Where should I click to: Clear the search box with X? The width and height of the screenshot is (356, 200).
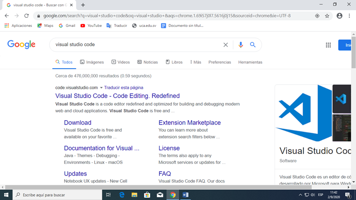pyautogui.click(x=225, y=45)
